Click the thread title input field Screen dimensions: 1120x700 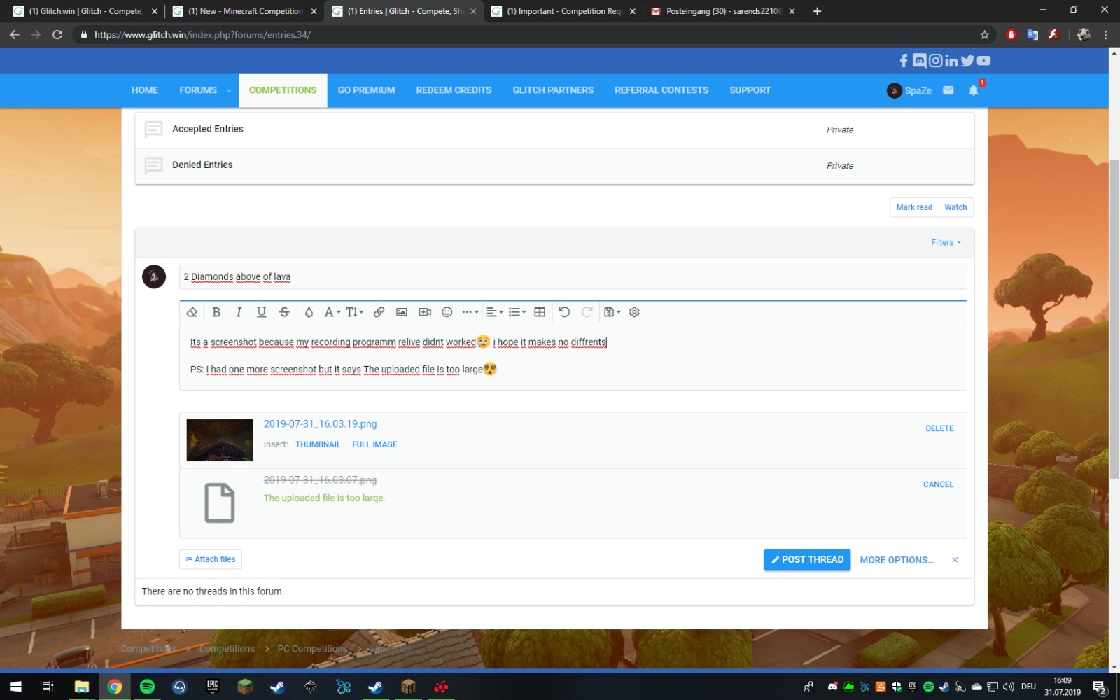(x=573, y=277)
